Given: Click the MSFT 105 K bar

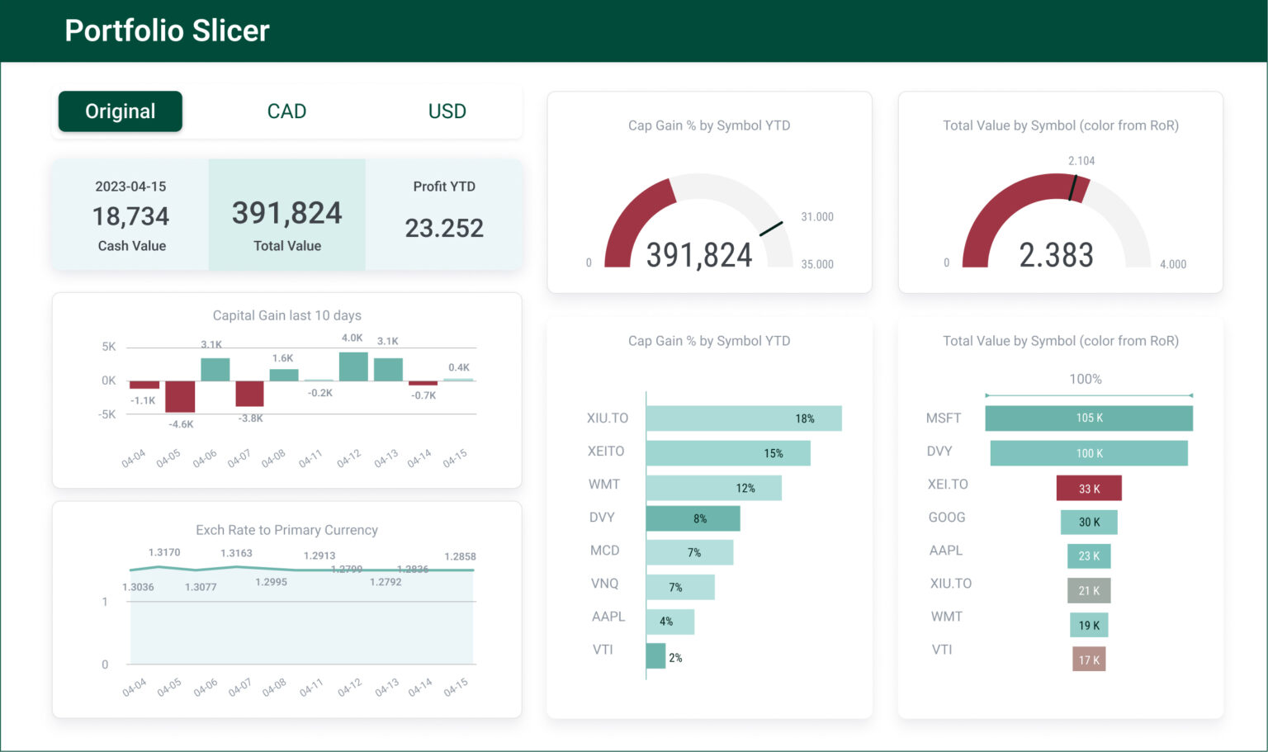Looking at the screenshot, I should 1089,418.
